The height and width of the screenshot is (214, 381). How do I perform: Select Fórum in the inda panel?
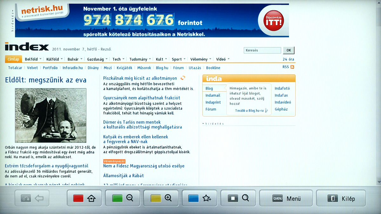211,109
